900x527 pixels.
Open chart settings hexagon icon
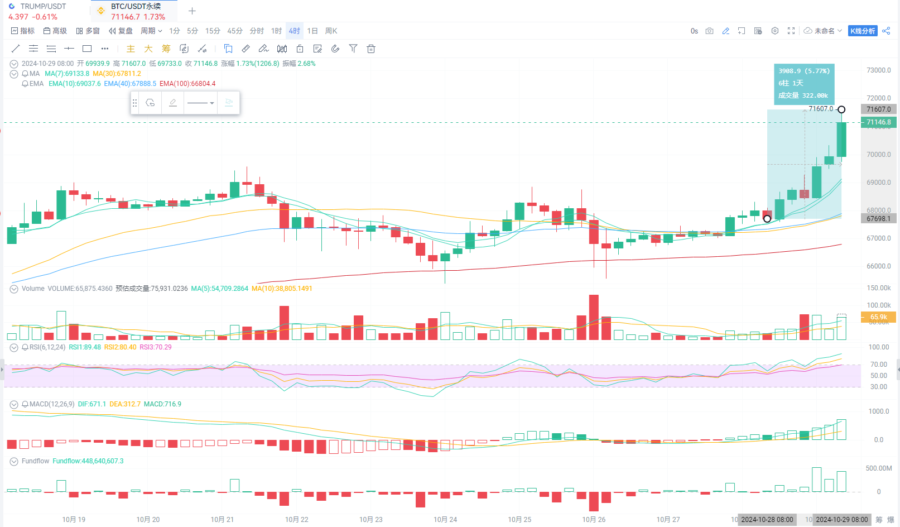(775, 31)
